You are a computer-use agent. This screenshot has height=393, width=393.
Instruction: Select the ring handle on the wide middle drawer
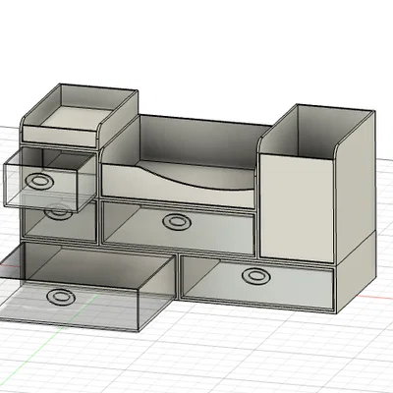click(177, 221)
